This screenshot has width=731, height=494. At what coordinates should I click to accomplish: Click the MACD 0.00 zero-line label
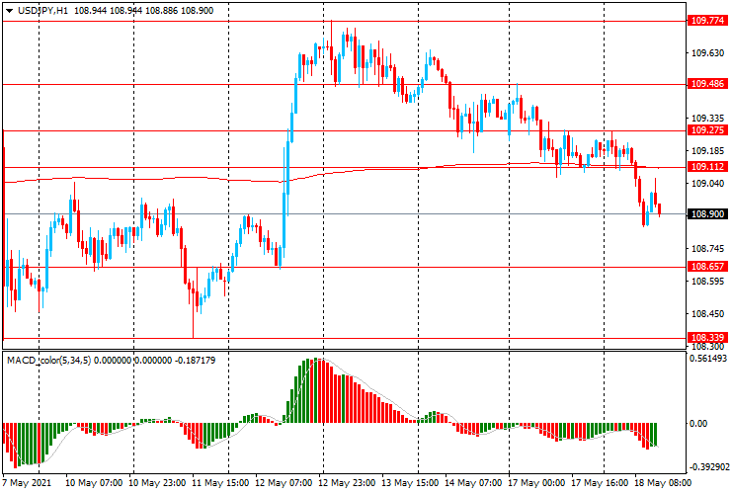pyautogui.click(x=699, y=423)
